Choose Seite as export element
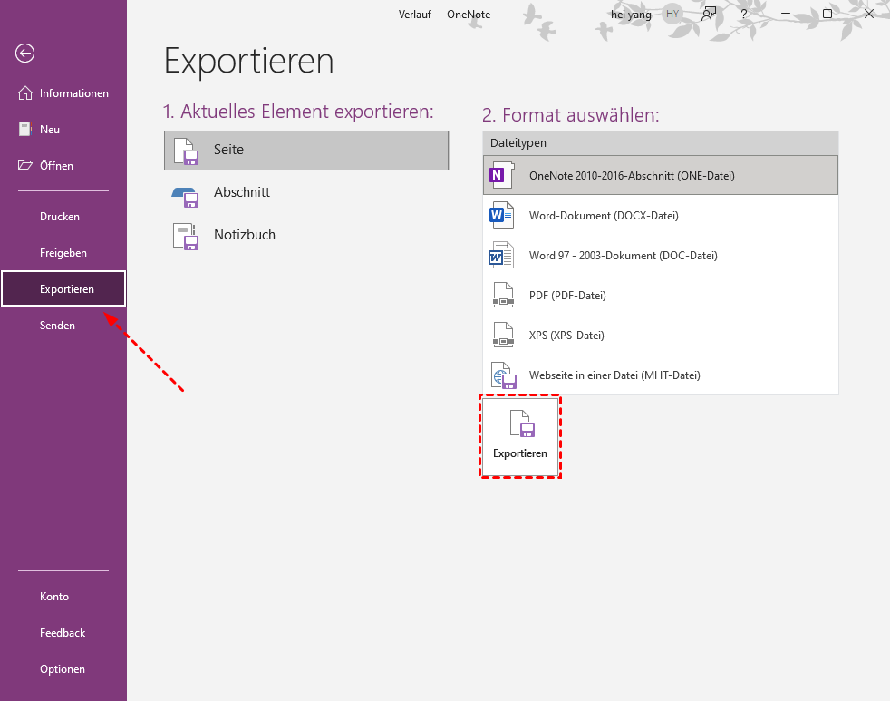The height and width of the screenshot is (701, 890). click(306, 151)
